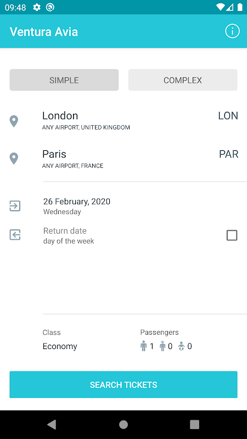Image resolution: width=247 pixels, height=439 pixels.
Task: Select the adult passenger icon
Action: pyautogui.click(x=144, y=346)
